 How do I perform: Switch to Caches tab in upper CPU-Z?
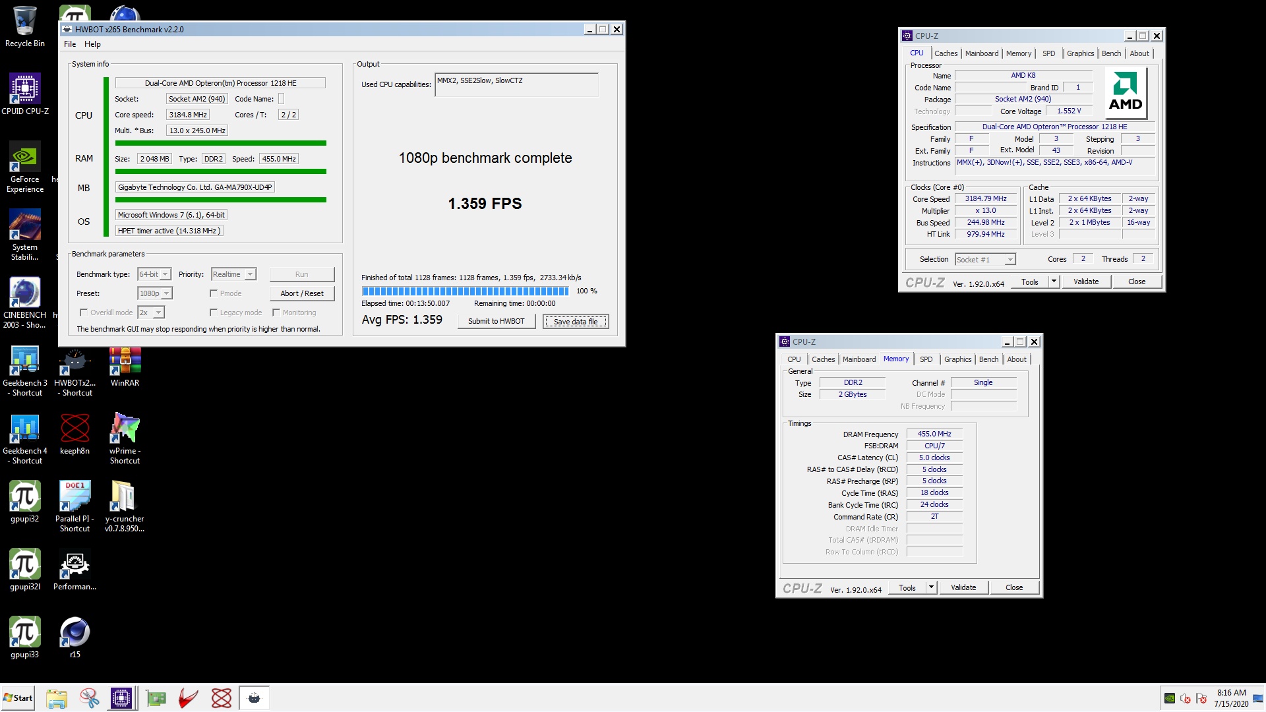pos(946,53)
